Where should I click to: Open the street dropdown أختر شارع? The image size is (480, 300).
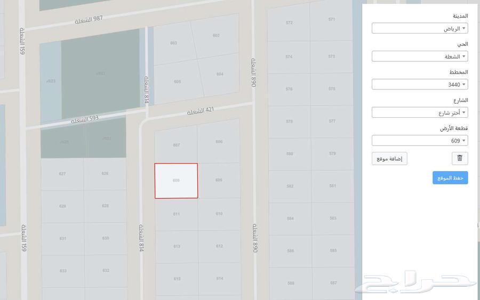click(x=420, y=112)
